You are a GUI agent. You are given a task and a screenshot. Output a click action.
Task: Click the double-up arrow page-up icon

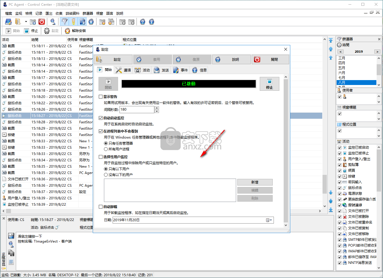click(331, 49)
